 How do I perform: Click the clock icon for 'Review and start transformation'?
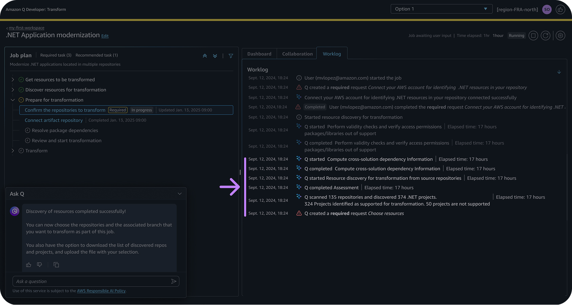coord(27,140)
